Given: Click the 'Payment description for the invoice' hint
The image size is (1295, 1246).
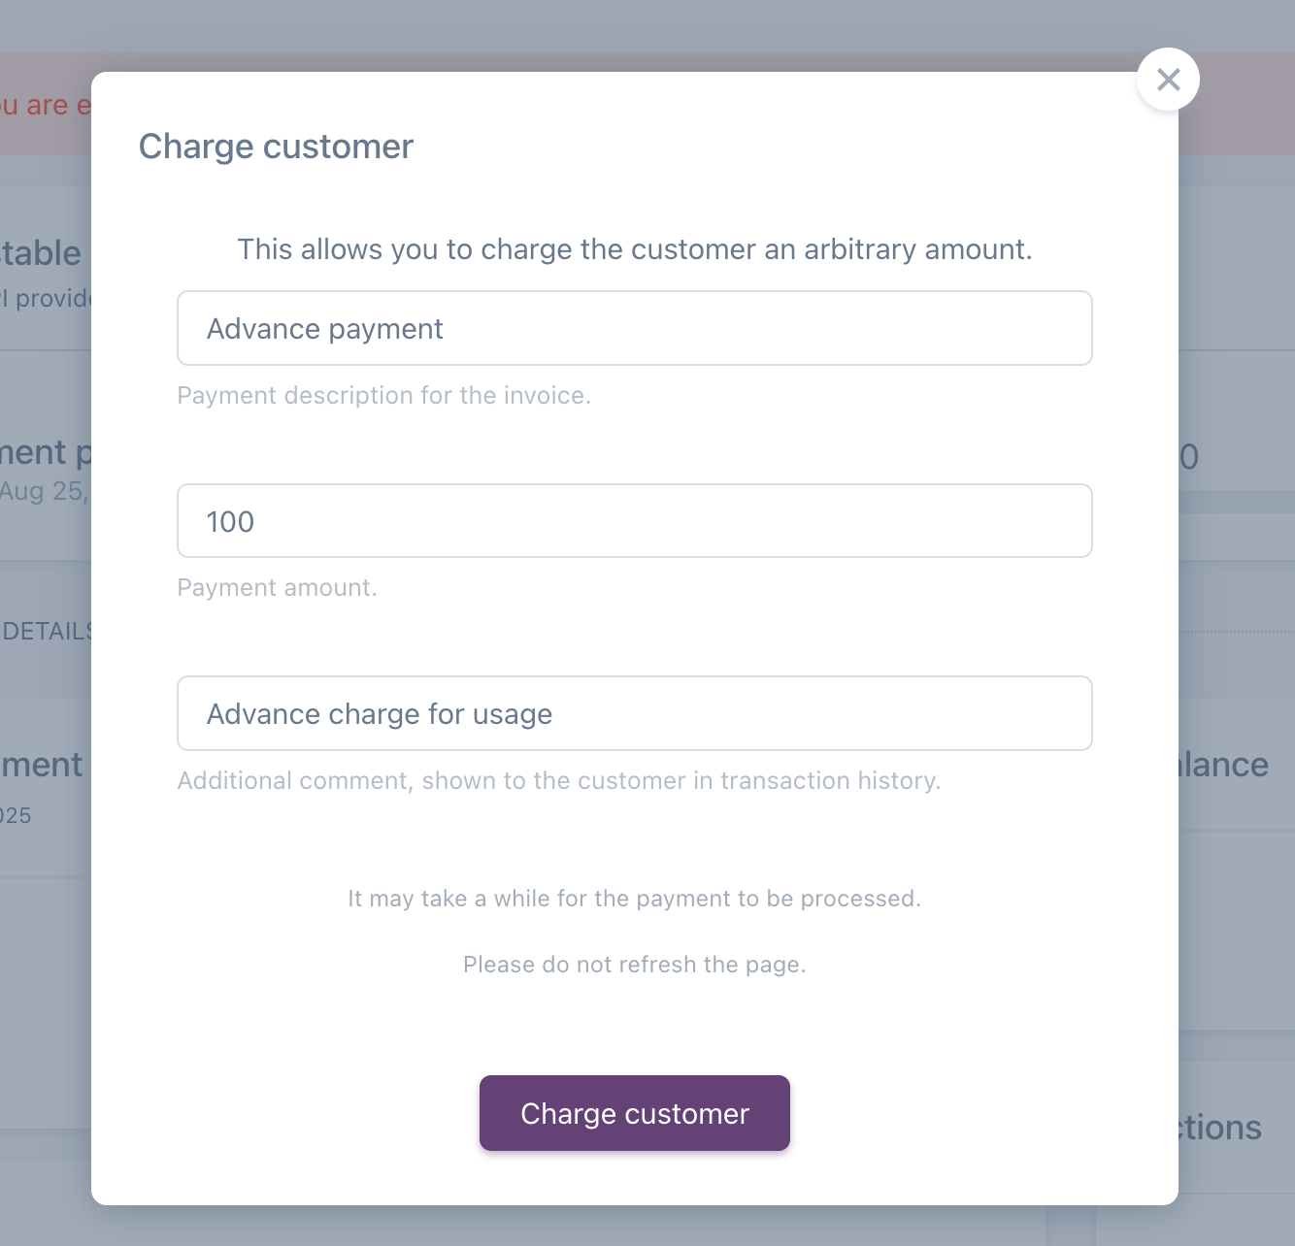Looking at the screenshot, I should [x=383, y=396].
